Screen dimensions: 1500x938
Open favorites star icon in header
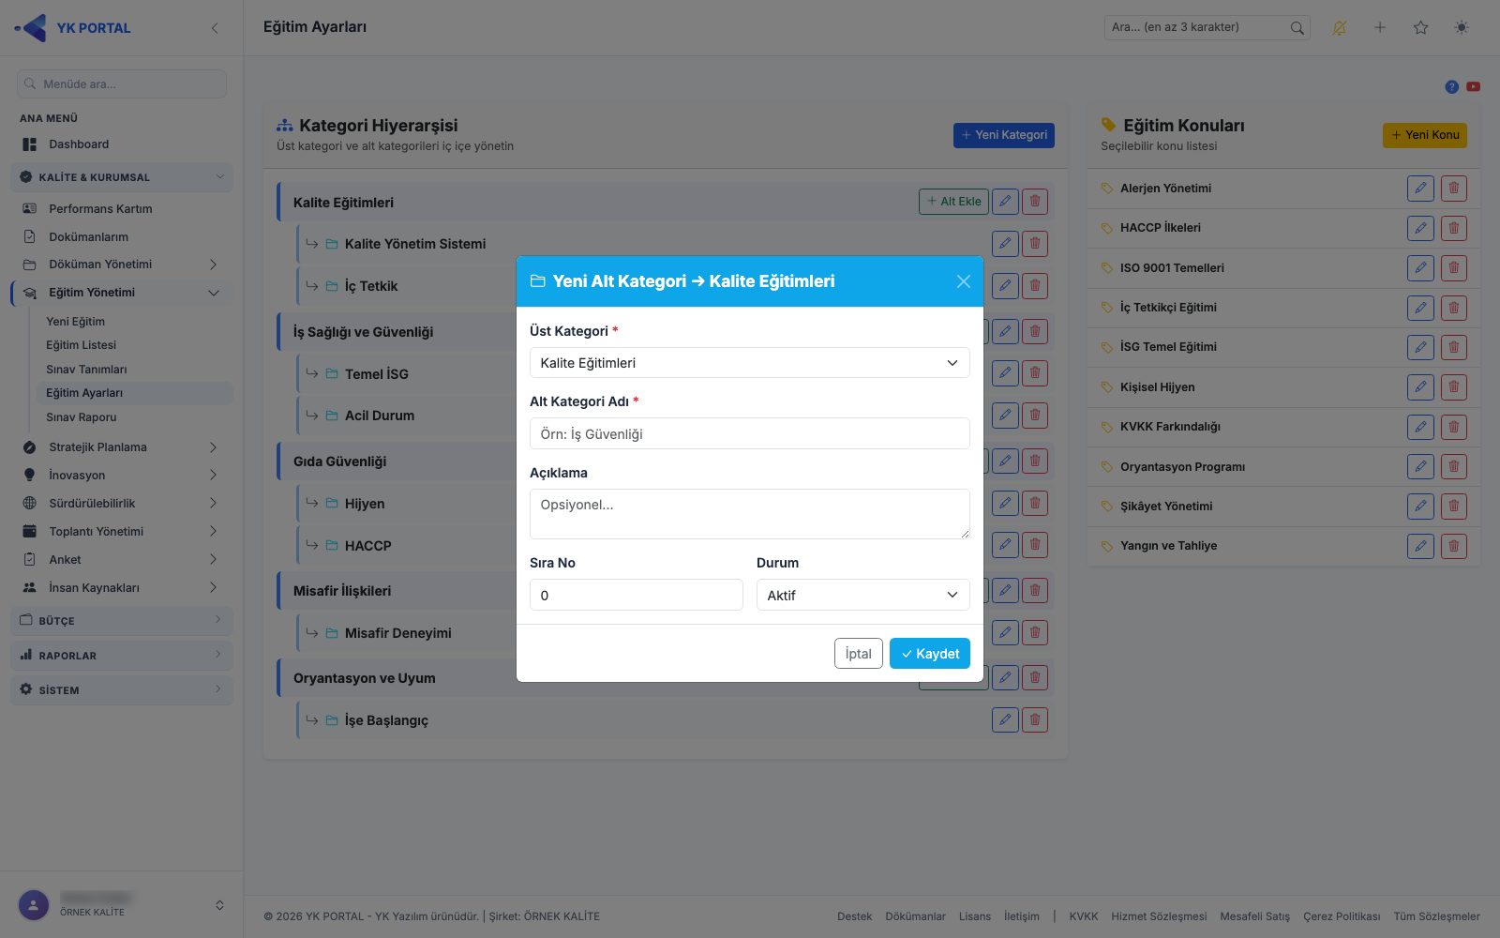pyautogui.click(x=1420, y=27)
